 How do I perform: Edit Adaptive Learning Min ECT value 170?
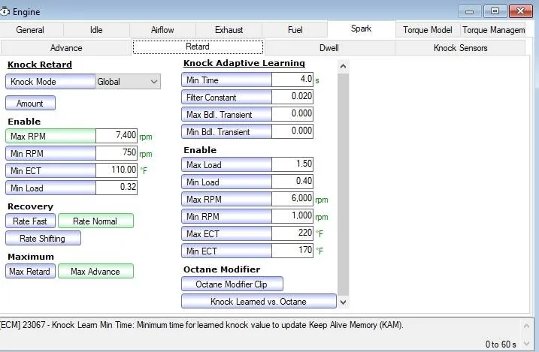pyautogui.click(x=292, y=251)
